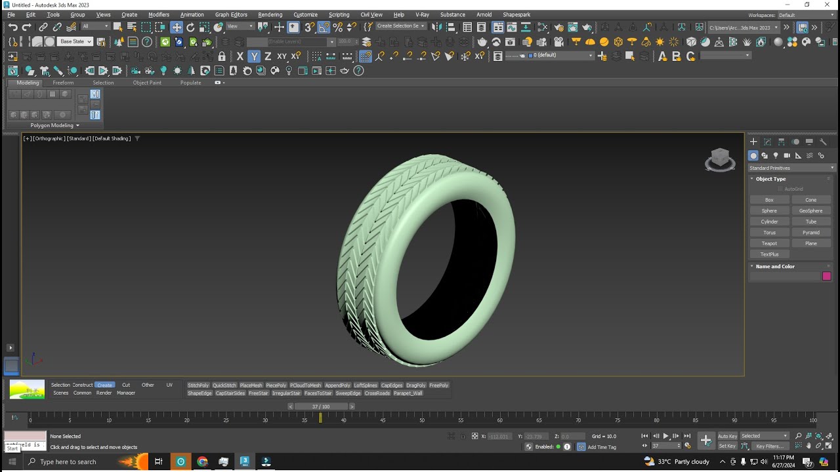Image resolution: width=840 pixels, height=472 pixels.
Task: Click the object color swatch
Action: click(826, 276)
